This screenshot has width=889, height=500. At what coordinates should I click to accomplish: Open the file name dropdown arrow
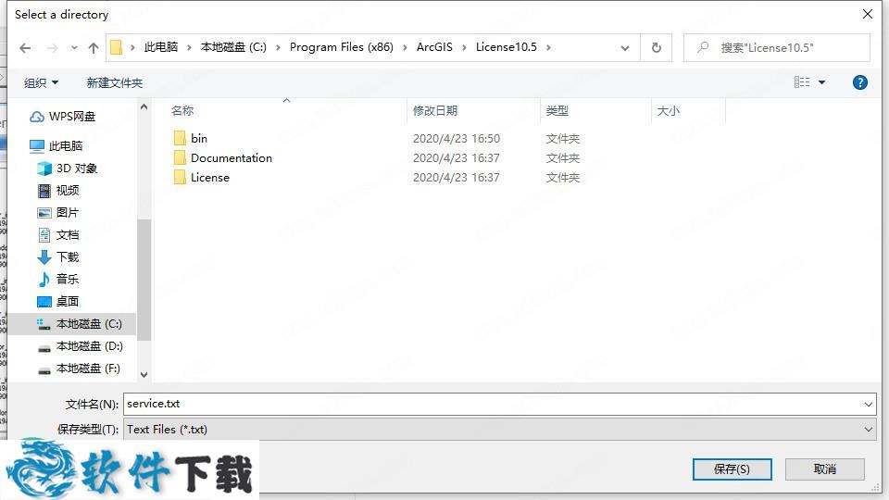point(868,405)
